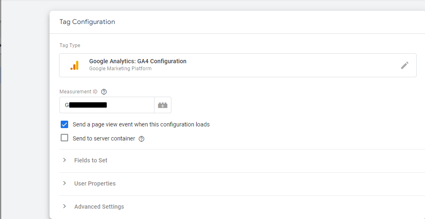Click the Google Analytics logo icon
The height and width of the screenshot is (219, 425).
pos(74,65)
